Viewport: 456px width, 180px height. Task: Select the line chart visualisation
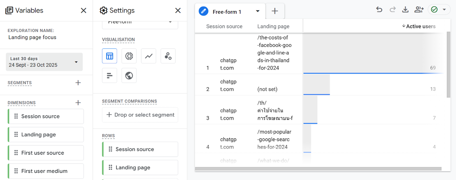[x=149, y=56]
